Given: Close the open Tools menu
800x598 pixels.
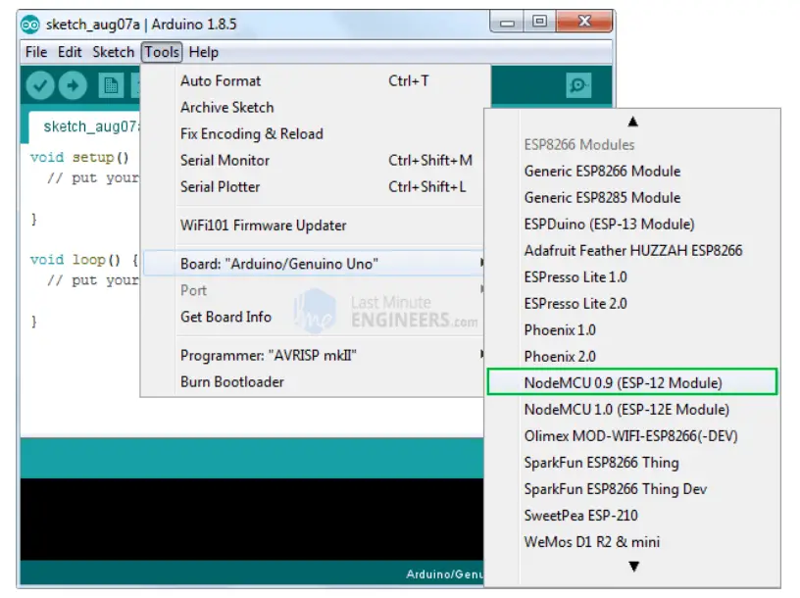Looking at the screenshot, I should click(x=162, y=52).
